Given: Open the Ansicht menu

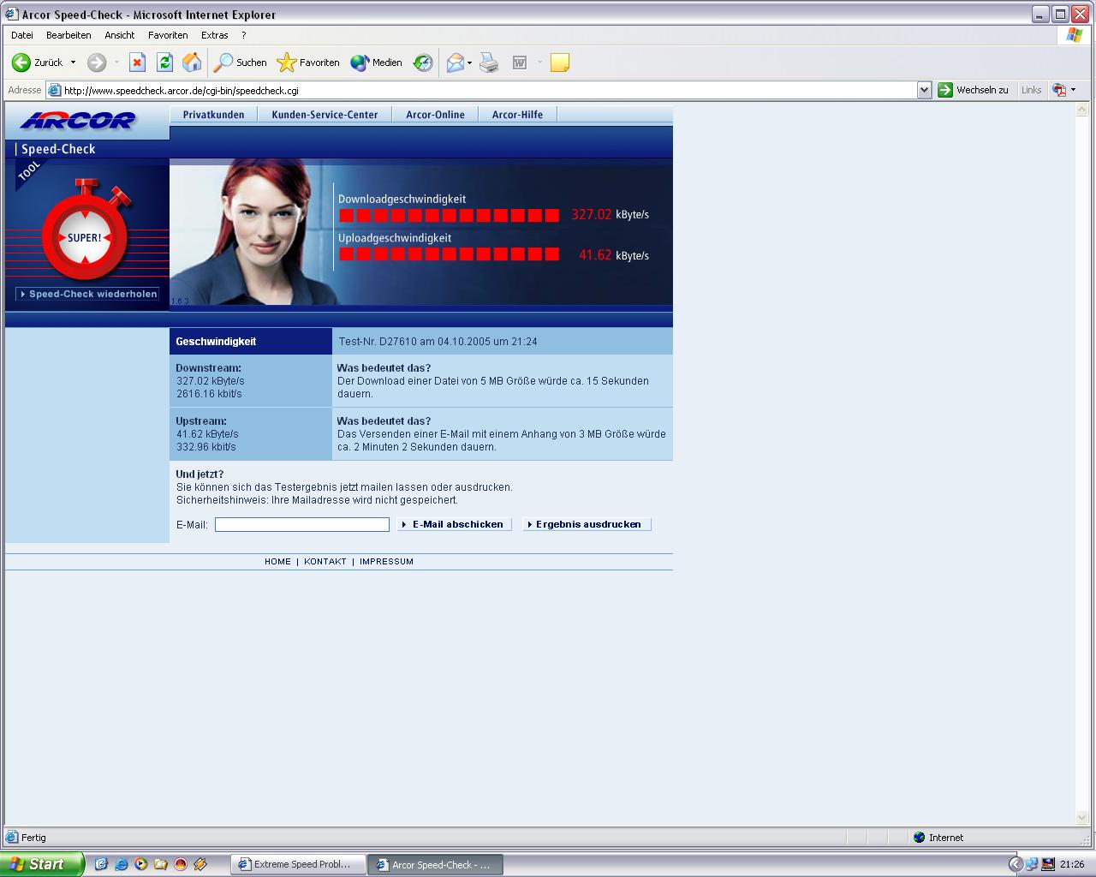Looking at the screenshot, I should pos(120,35).
